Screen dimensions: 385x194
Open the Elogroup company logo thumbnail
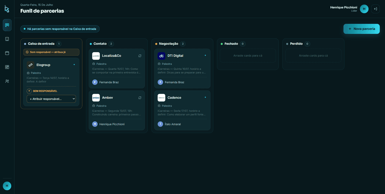tap(31, 65)
